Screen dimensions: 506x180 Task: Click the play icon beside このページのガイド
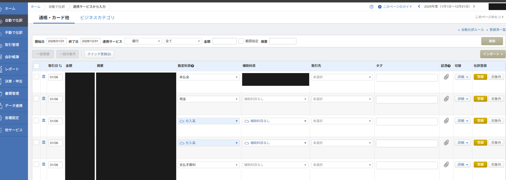click(x=380, y=7)
